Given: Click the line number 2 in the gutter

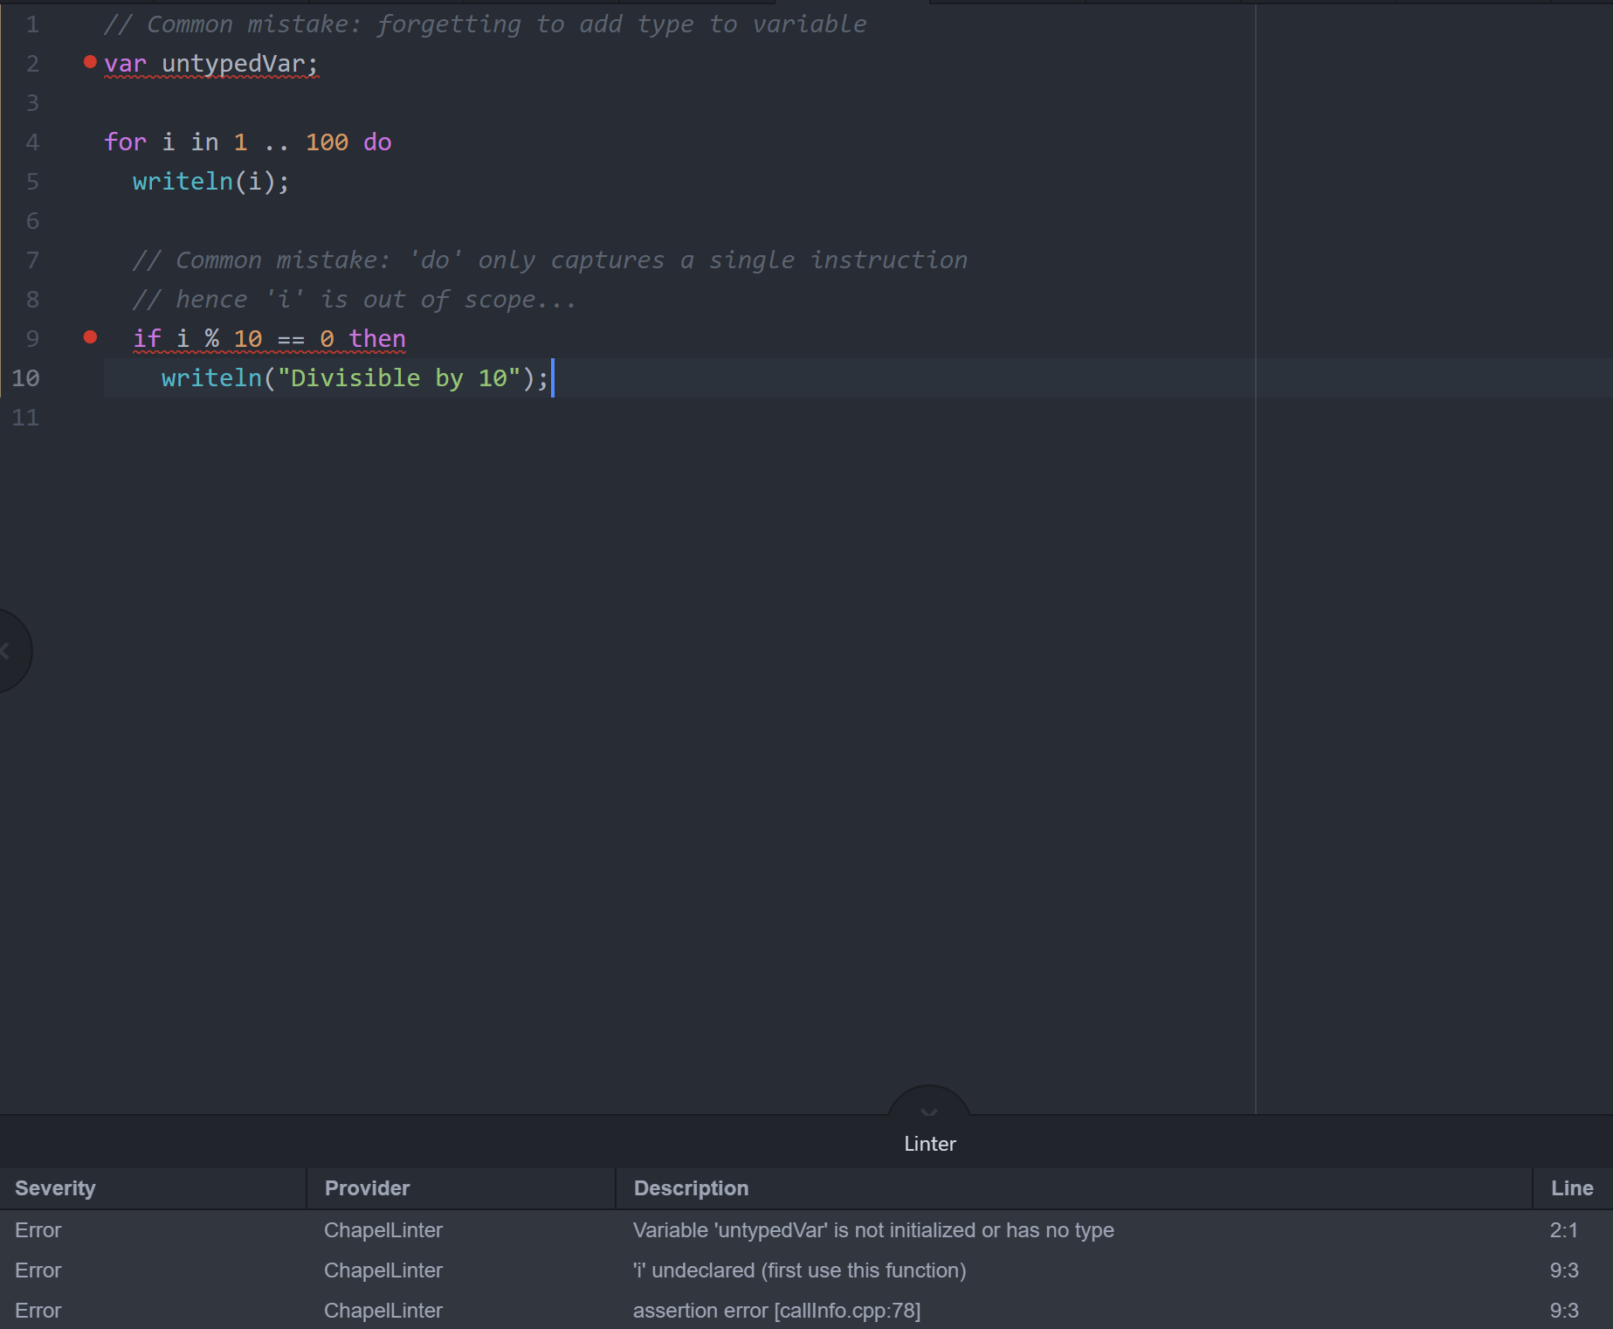Looking at the screenshot, I should 32,64.
